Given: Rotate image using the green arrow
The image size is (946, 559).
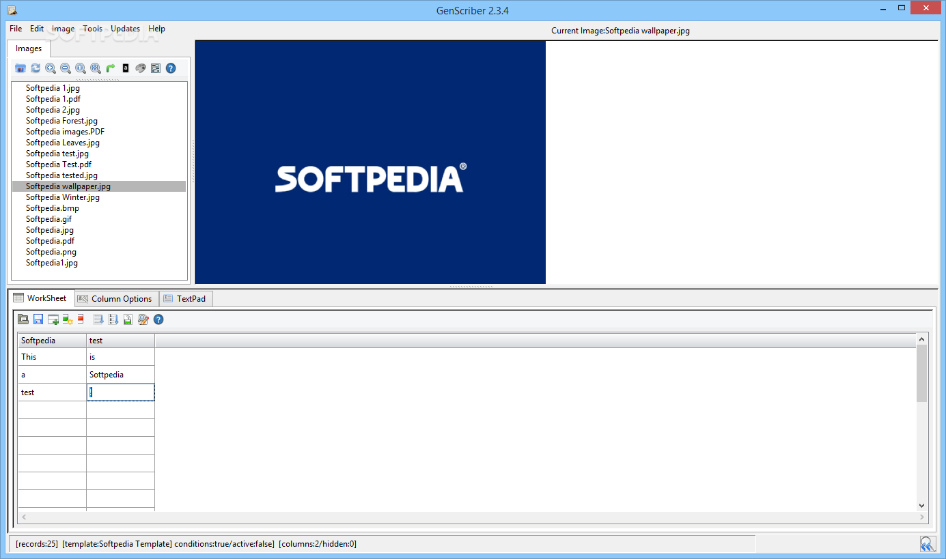Looking at the screenshot, I should [111, 68].
